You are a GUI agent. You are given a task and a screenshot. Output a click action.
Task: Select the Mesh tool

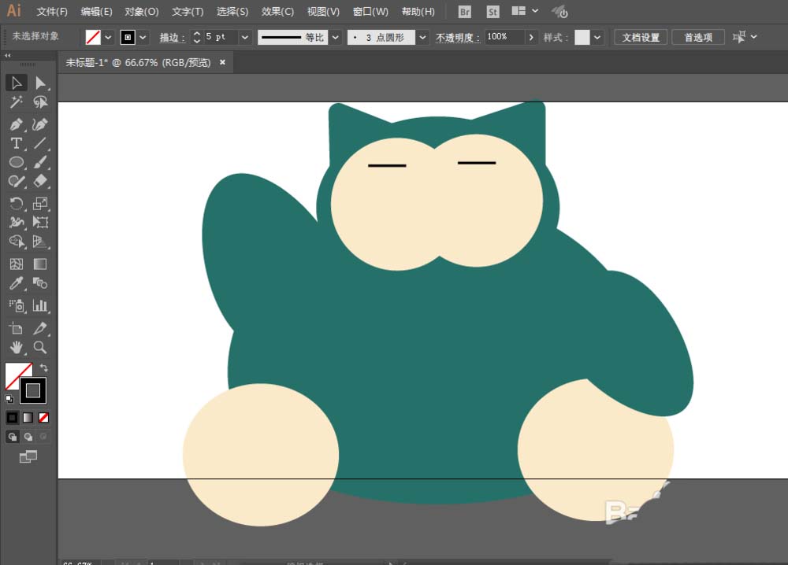point(16,264)
